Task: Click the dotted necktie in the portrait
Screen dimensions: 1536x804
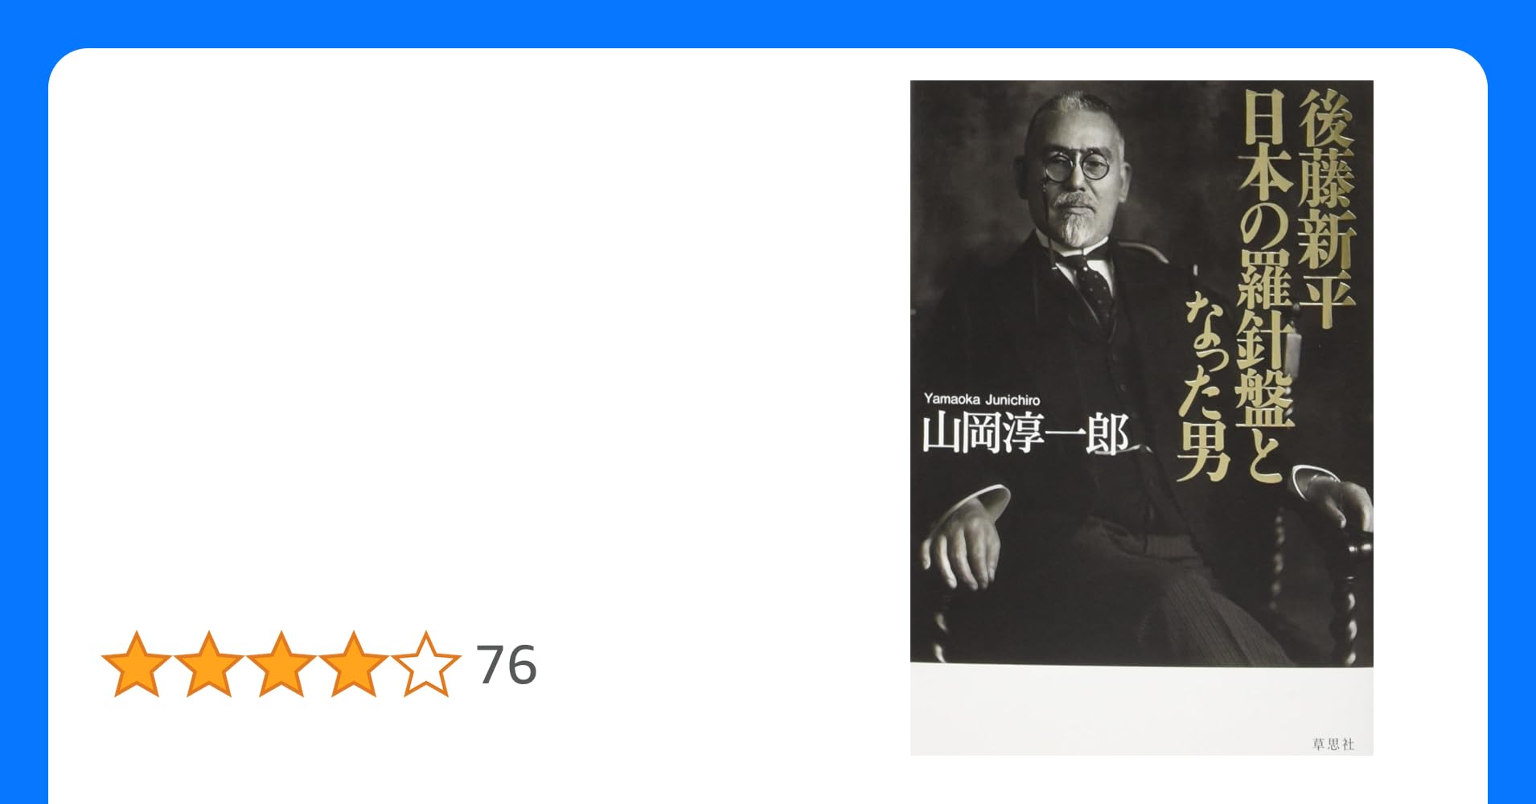Action: click(x=1095, y=291)
